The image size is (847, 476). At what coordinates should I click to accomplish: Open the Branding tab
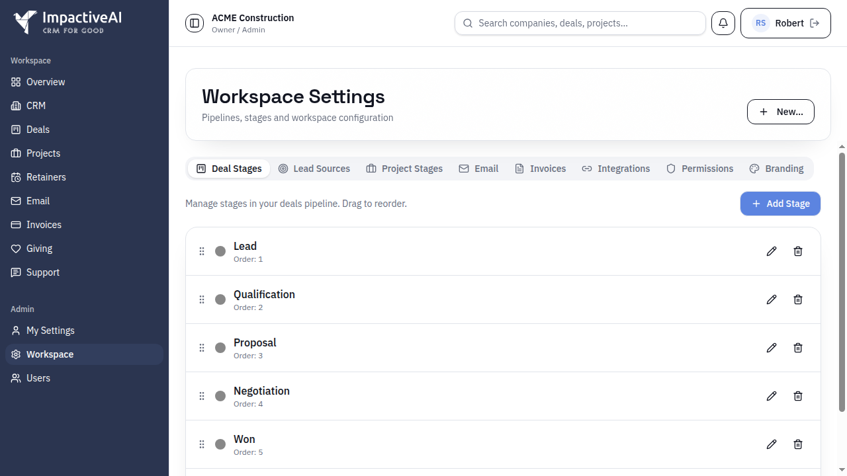click(x=776, y=169)
